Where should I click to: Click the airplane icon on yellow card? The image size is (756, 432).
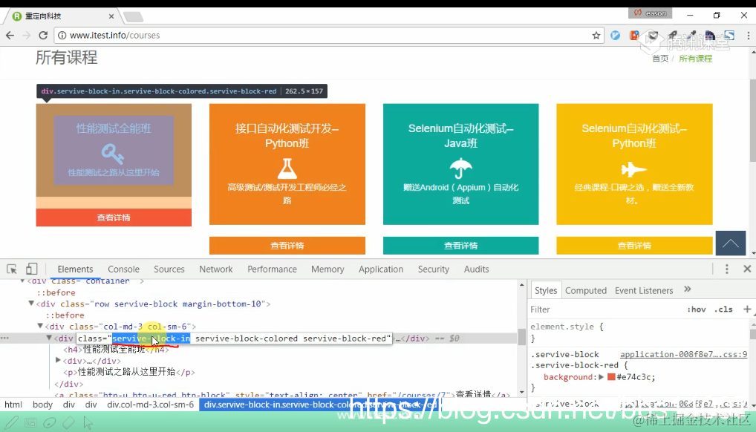click(x=633, y=169)
